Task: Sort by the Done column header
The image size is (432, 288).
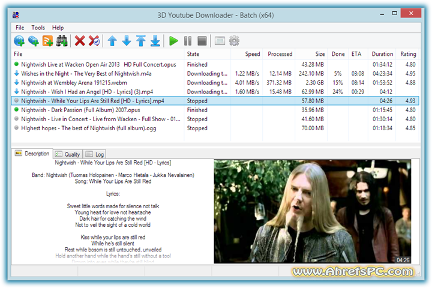Action: point(338,54)
